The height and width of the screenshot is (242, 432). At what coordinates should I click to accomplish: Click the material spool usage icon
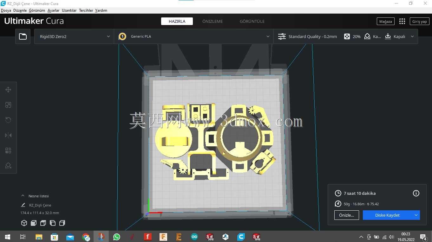pos(338,204)
